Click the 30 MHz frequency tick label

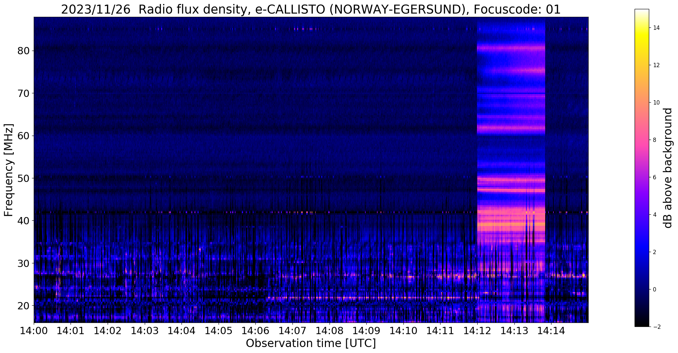pyautogui.click(x=24, y=263)
